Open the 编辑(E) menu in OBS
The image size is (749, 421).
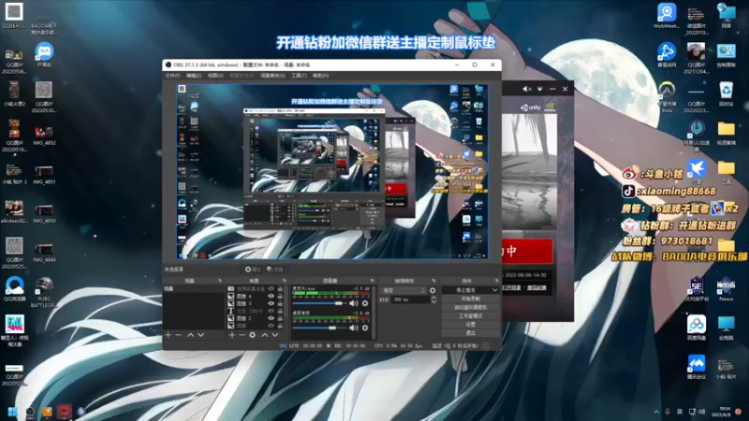tap(194, 76)
